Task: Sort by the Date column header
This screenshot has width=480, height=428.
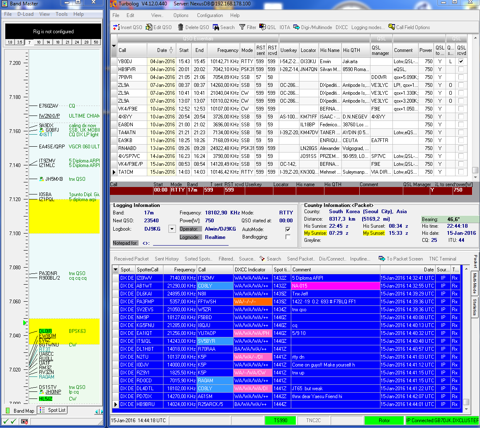Action: 162,50
